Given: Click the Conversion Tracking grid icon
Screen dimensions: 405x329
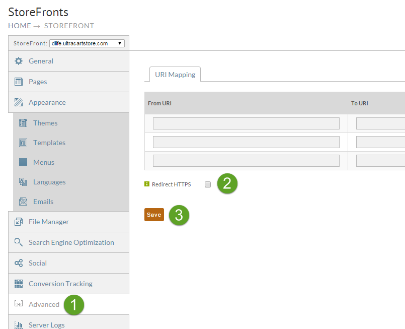Looking at the screenshot, I should pyautogui.click(x=19, y=284).
